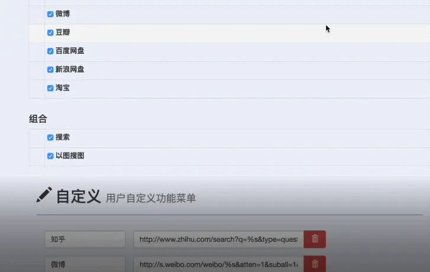Click the 新浪网盘 label text
The width and height of the screenshot is (430, 272).
click(x=70, y=69)
